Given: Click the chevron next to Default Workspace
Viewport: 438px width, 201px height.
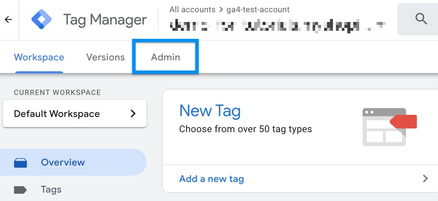Looking at the screenshot, I should click(133, 114).
